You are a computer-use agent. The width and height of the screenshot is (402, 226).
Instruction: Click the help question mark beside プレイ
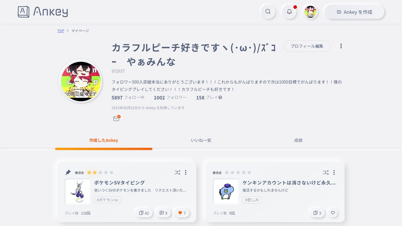coord(220,97)
